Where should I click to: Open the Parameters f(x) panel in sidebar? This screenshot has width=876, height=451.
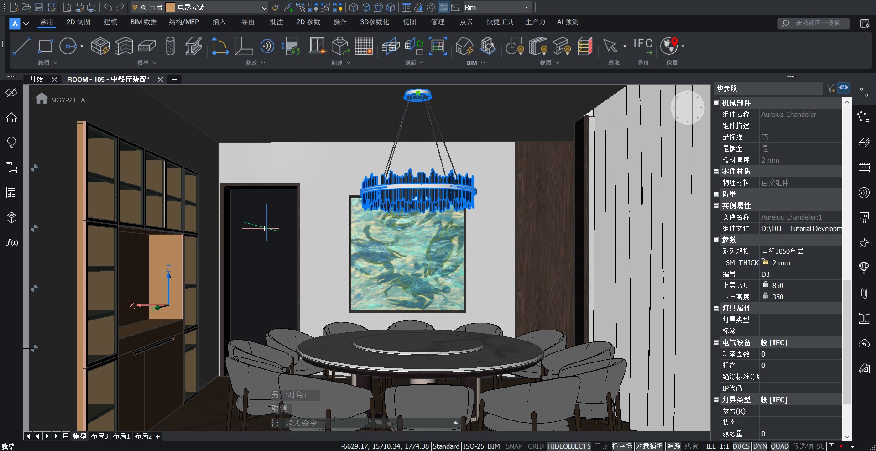[x=12, y=242]
